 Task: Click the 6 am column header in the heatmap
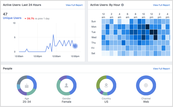click(x=127, y=16)
